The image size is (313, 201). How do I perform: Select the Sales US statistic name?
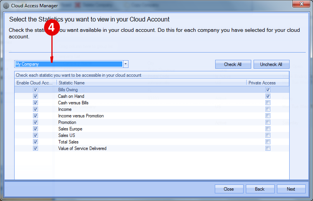[67, 135]
